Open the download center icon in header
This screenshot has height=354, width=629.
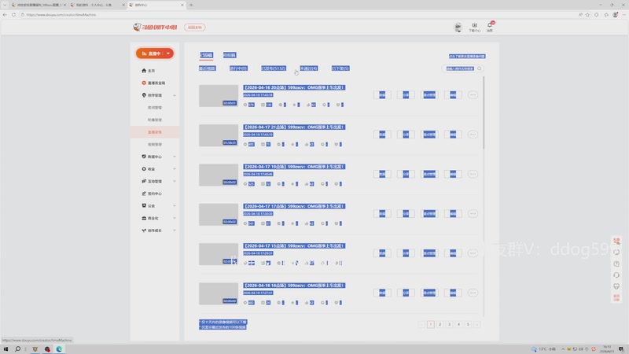[475, 25]
